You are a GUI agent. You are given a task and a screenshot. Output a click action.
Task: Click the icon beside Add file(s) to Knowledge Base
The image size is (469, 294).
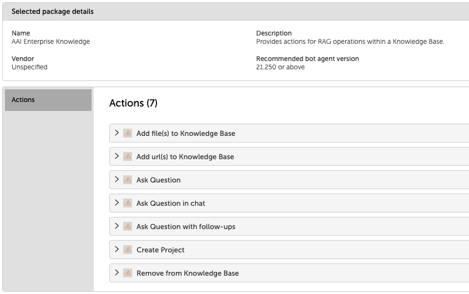coord(128,133)
